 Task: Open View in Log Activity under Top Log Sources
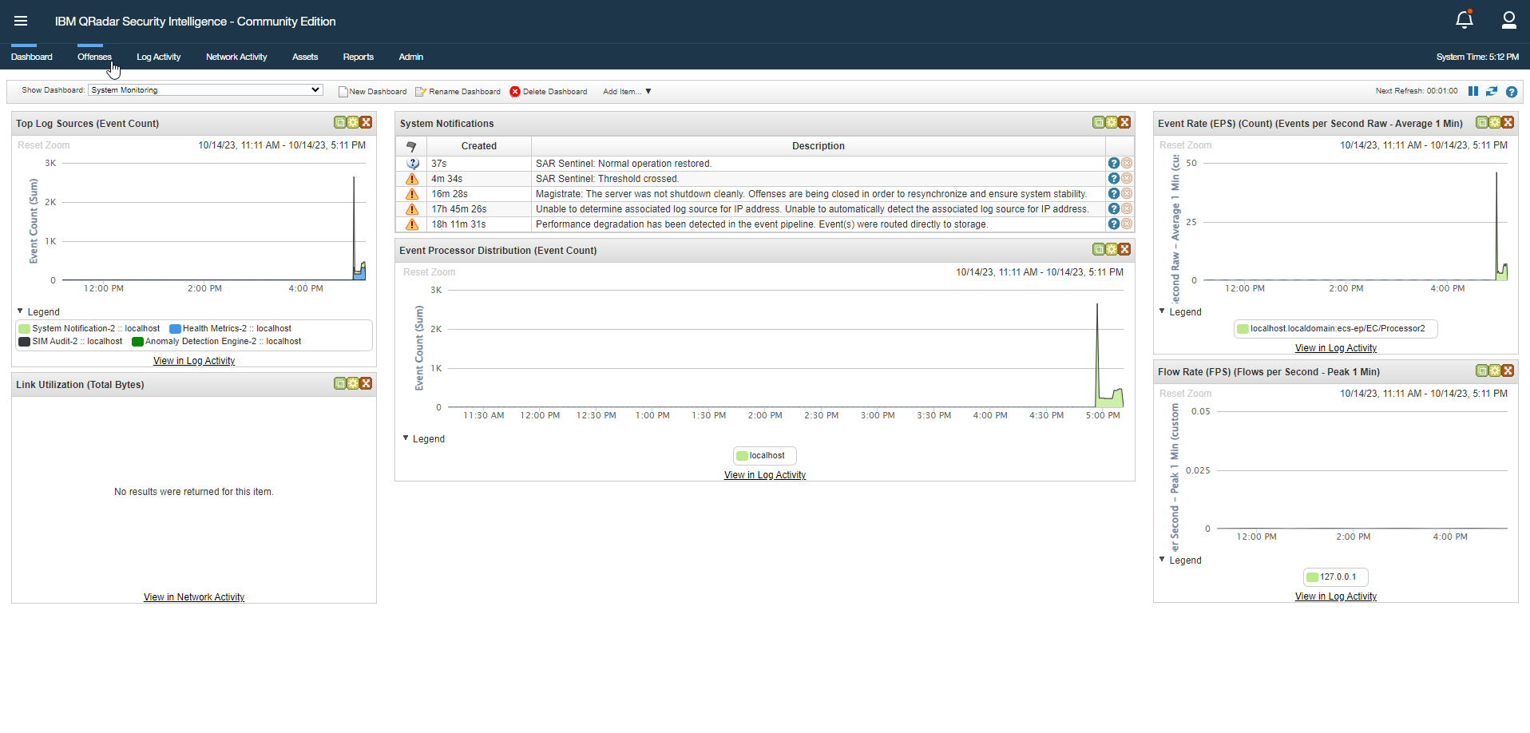pos(194,361)
